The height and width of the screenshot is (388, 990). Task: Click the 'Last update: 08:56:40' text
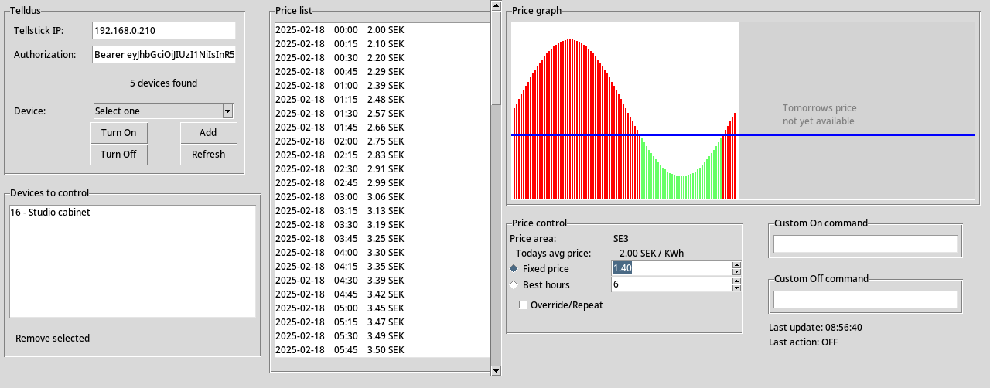(815, 327)
